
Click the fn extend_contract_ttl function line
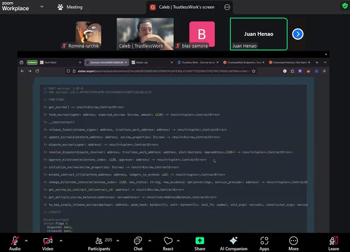pyautogui.click(x=134, y=175)
